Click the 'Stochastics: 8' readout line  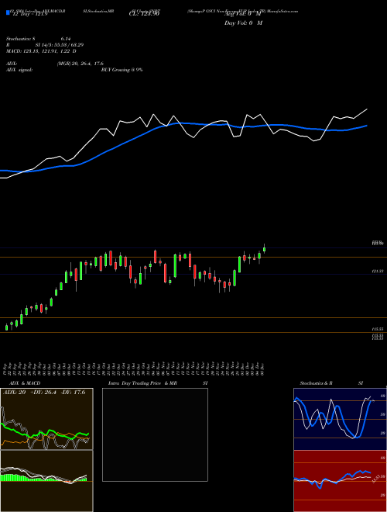pyautogui.click(x=39, y=39)
